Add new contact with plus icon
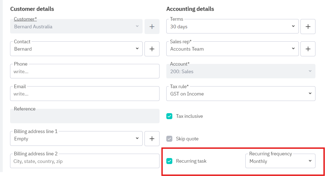325x176 pixels. [x=152, y=49]
